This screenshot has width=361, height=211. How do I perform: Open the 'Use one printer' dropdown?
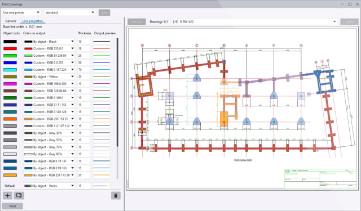point(21,12)
